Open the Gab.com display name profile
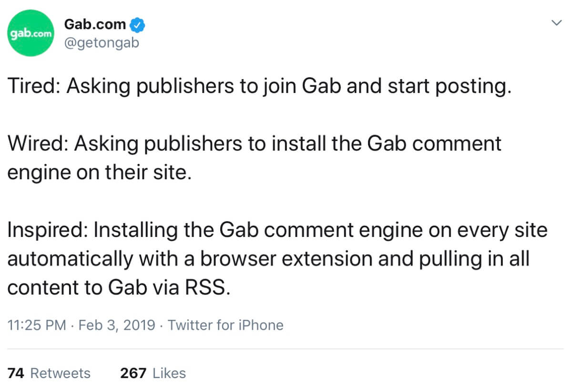Viewport: 572px width, 389px height. (95, 25)
